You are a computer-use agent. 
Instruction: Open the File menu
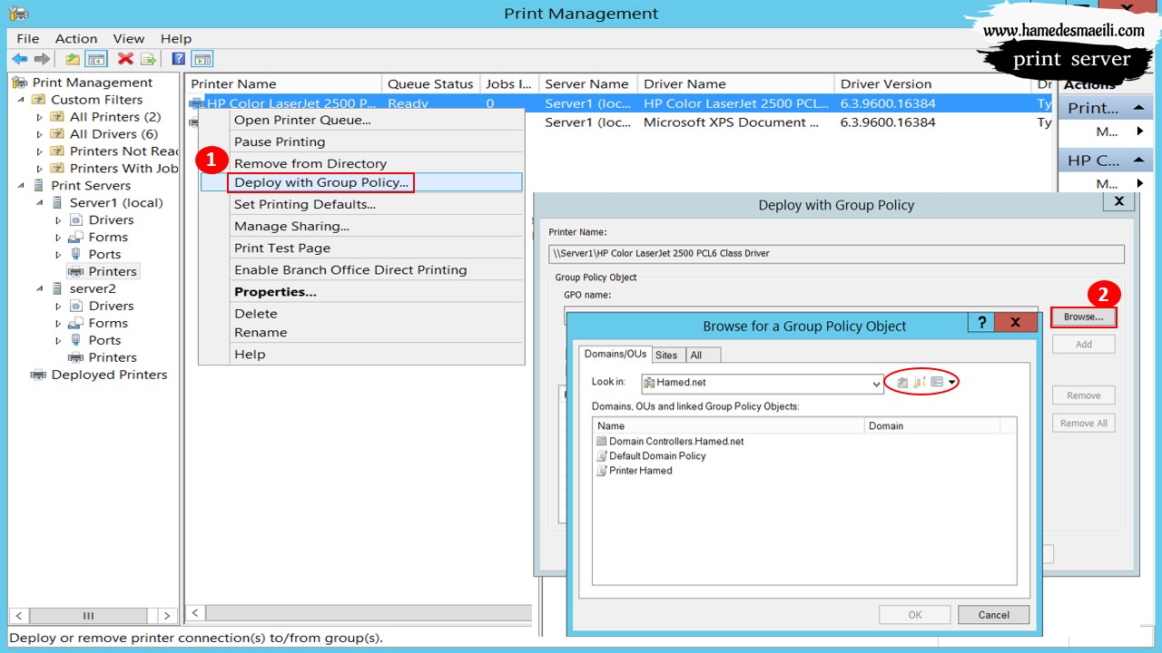28,39
